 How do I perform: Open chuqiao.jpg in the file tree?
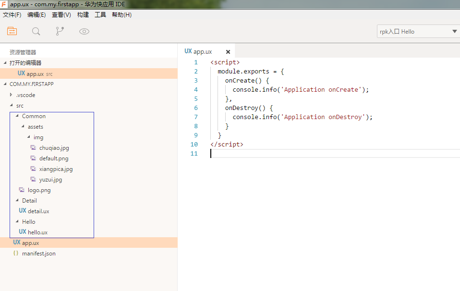54,148
